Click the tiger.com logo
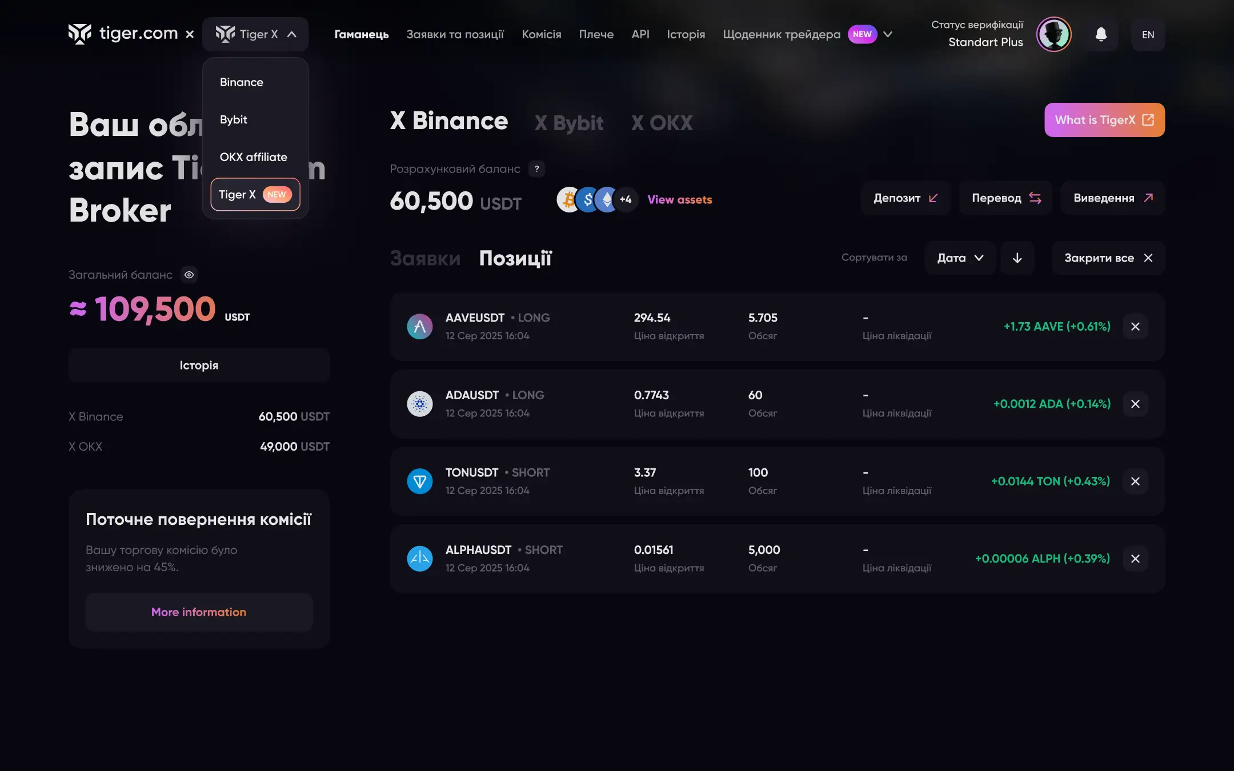 click(x=123, y=34)
